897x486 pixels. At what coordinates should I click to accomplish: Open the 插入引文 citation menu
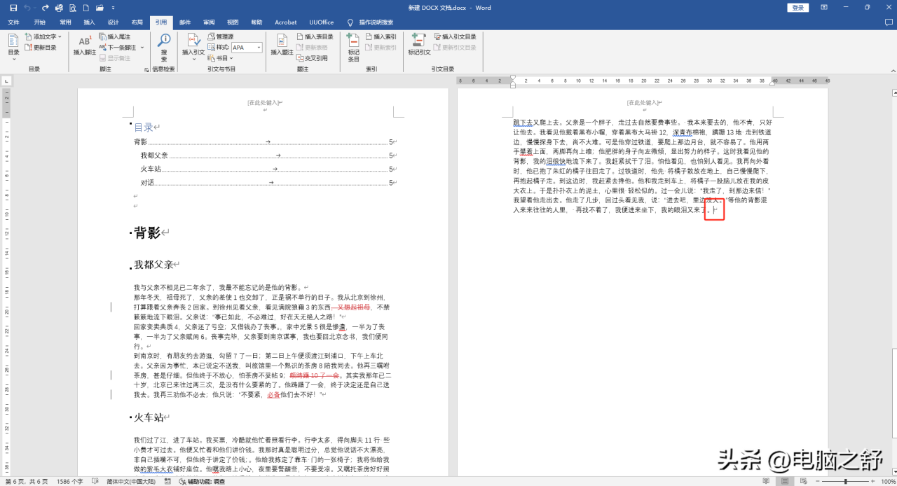tap(193, 46)
